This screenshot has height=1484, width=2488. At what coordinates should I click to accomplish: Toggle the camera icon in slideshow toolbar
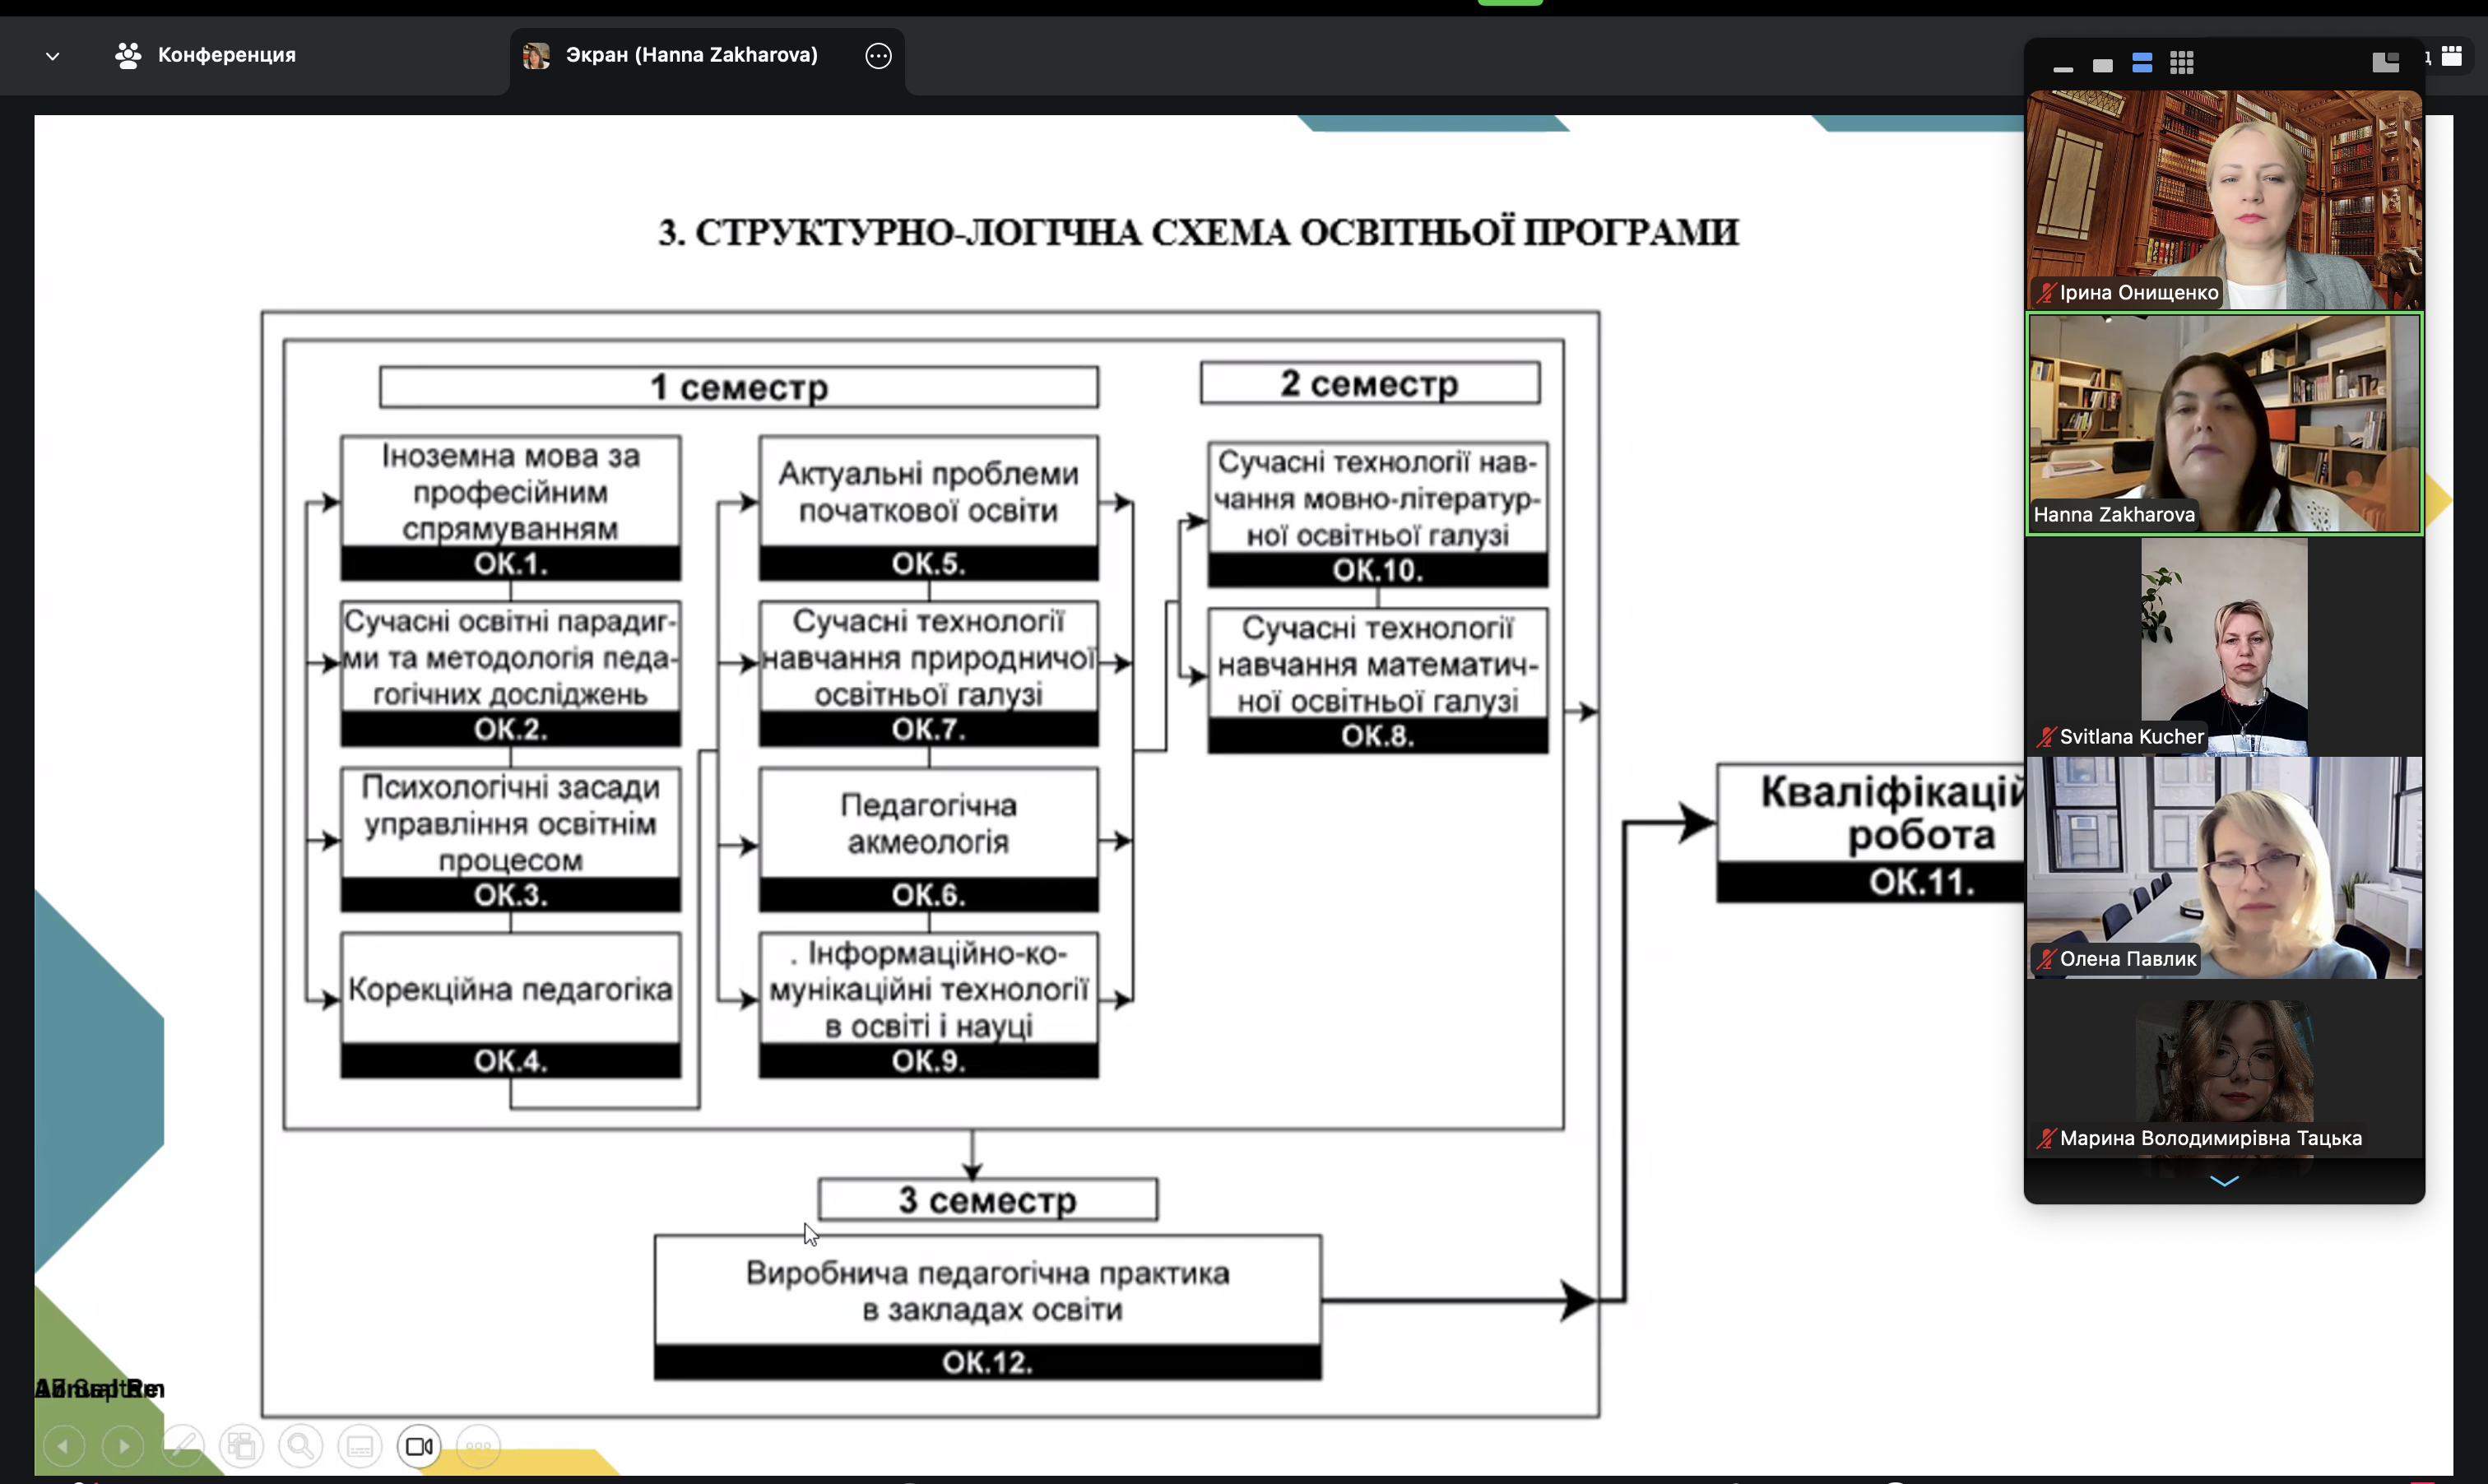419,1446
